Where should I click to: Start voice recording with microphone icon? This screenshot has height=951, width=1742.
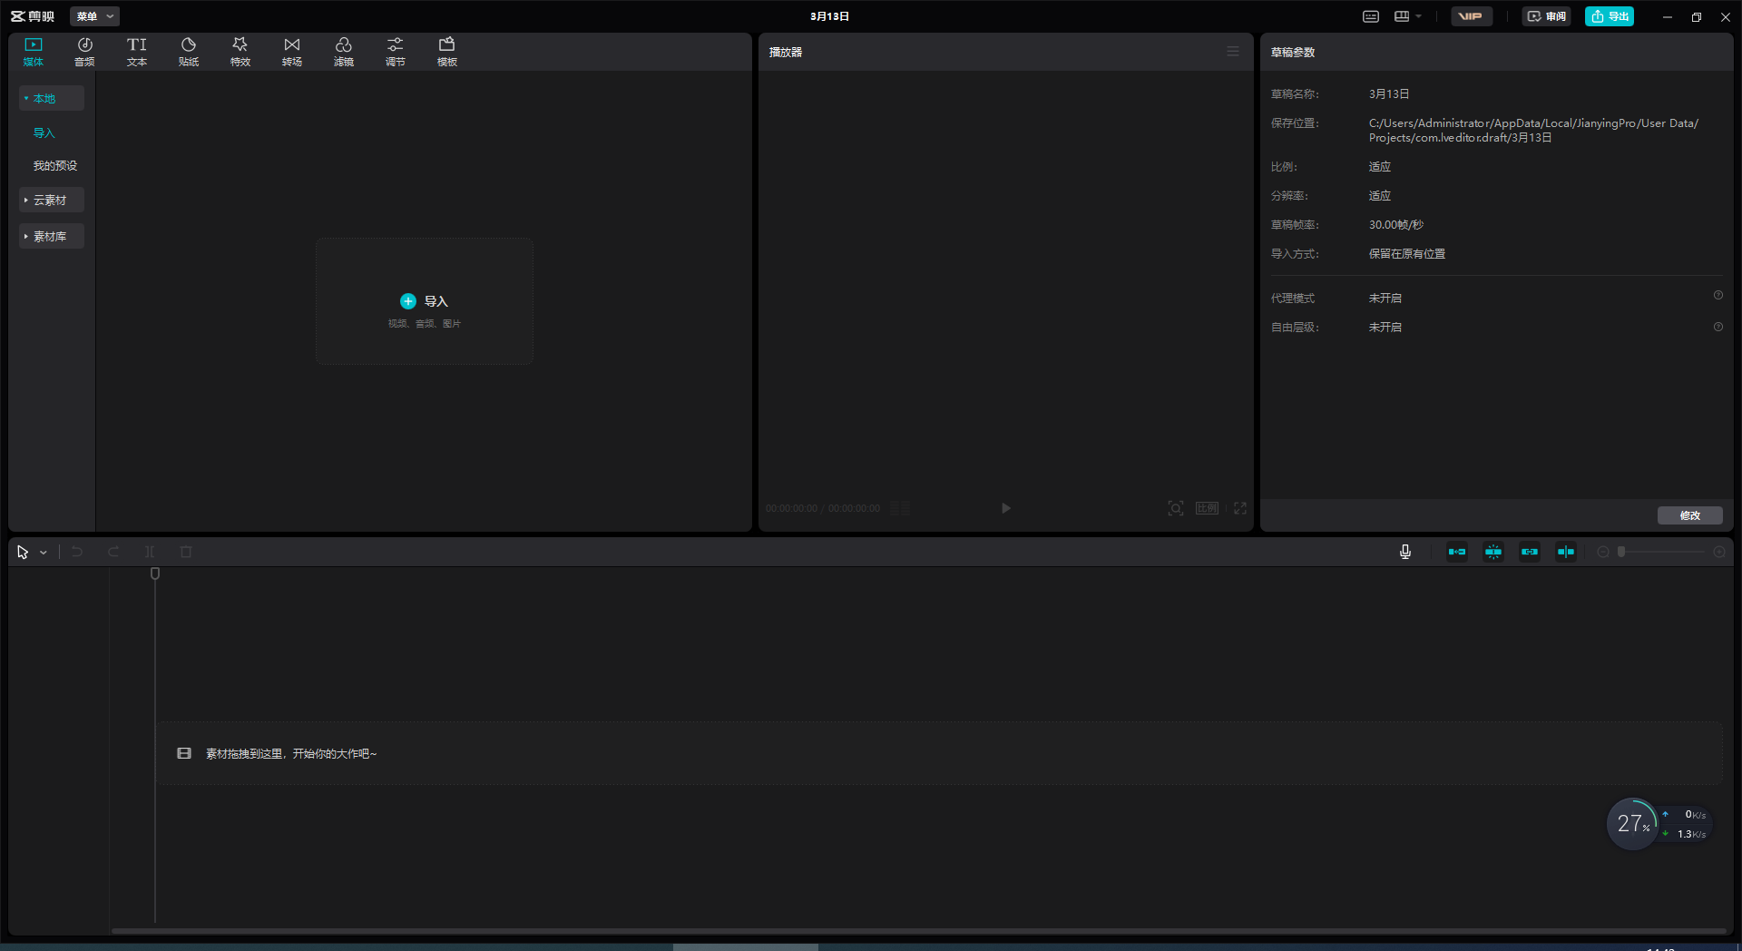point(1405,552)
